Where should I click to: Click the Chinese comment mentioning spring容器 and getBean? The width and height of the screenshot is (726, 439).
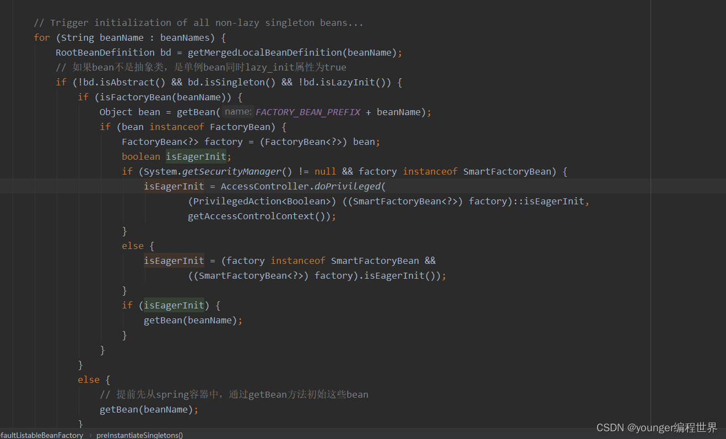coord(234,394)
